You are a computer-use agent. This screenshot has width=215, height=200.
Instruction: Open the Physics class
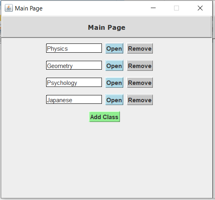[x=114, y=48]
